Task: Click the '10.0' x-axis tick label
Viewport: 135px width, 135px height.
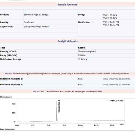Action: (80, 125)
